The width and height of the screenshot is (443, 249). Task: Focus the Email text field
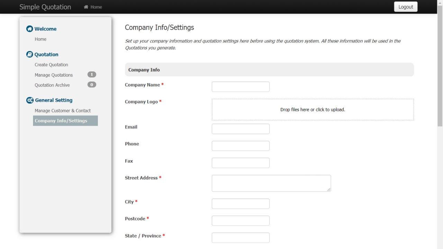(x=241, y=129)
